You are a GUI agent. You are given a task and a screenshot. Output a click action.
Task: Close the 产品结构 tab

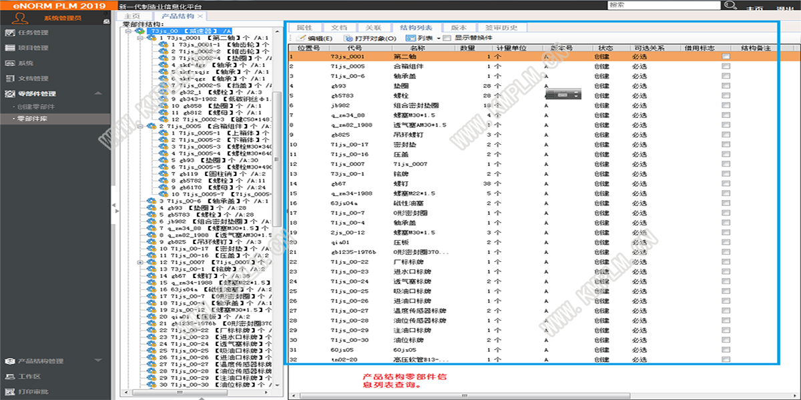pyautogui.click(x=200, y=16)
